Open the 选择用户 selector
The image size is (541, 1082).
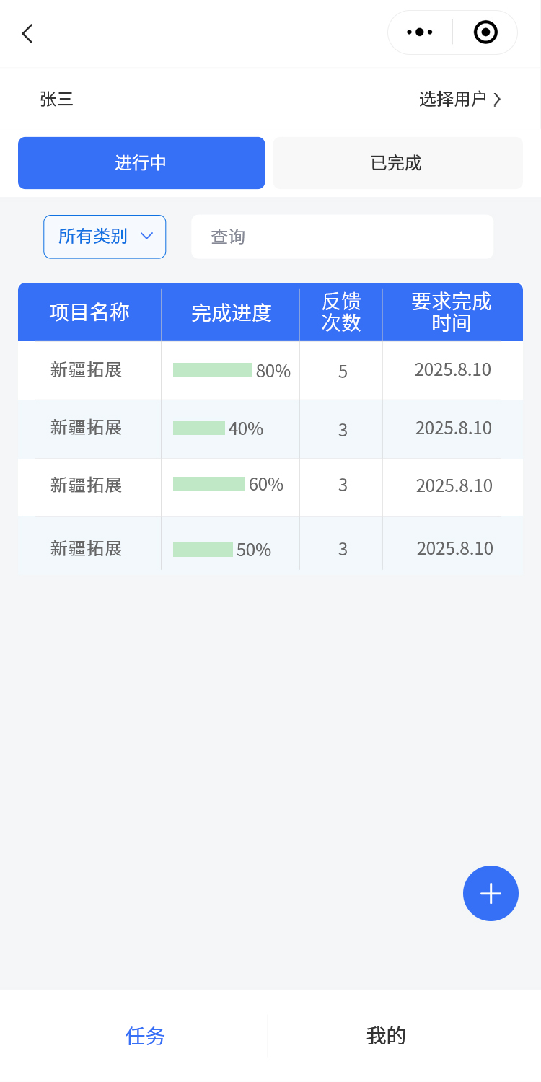(453, 100)
